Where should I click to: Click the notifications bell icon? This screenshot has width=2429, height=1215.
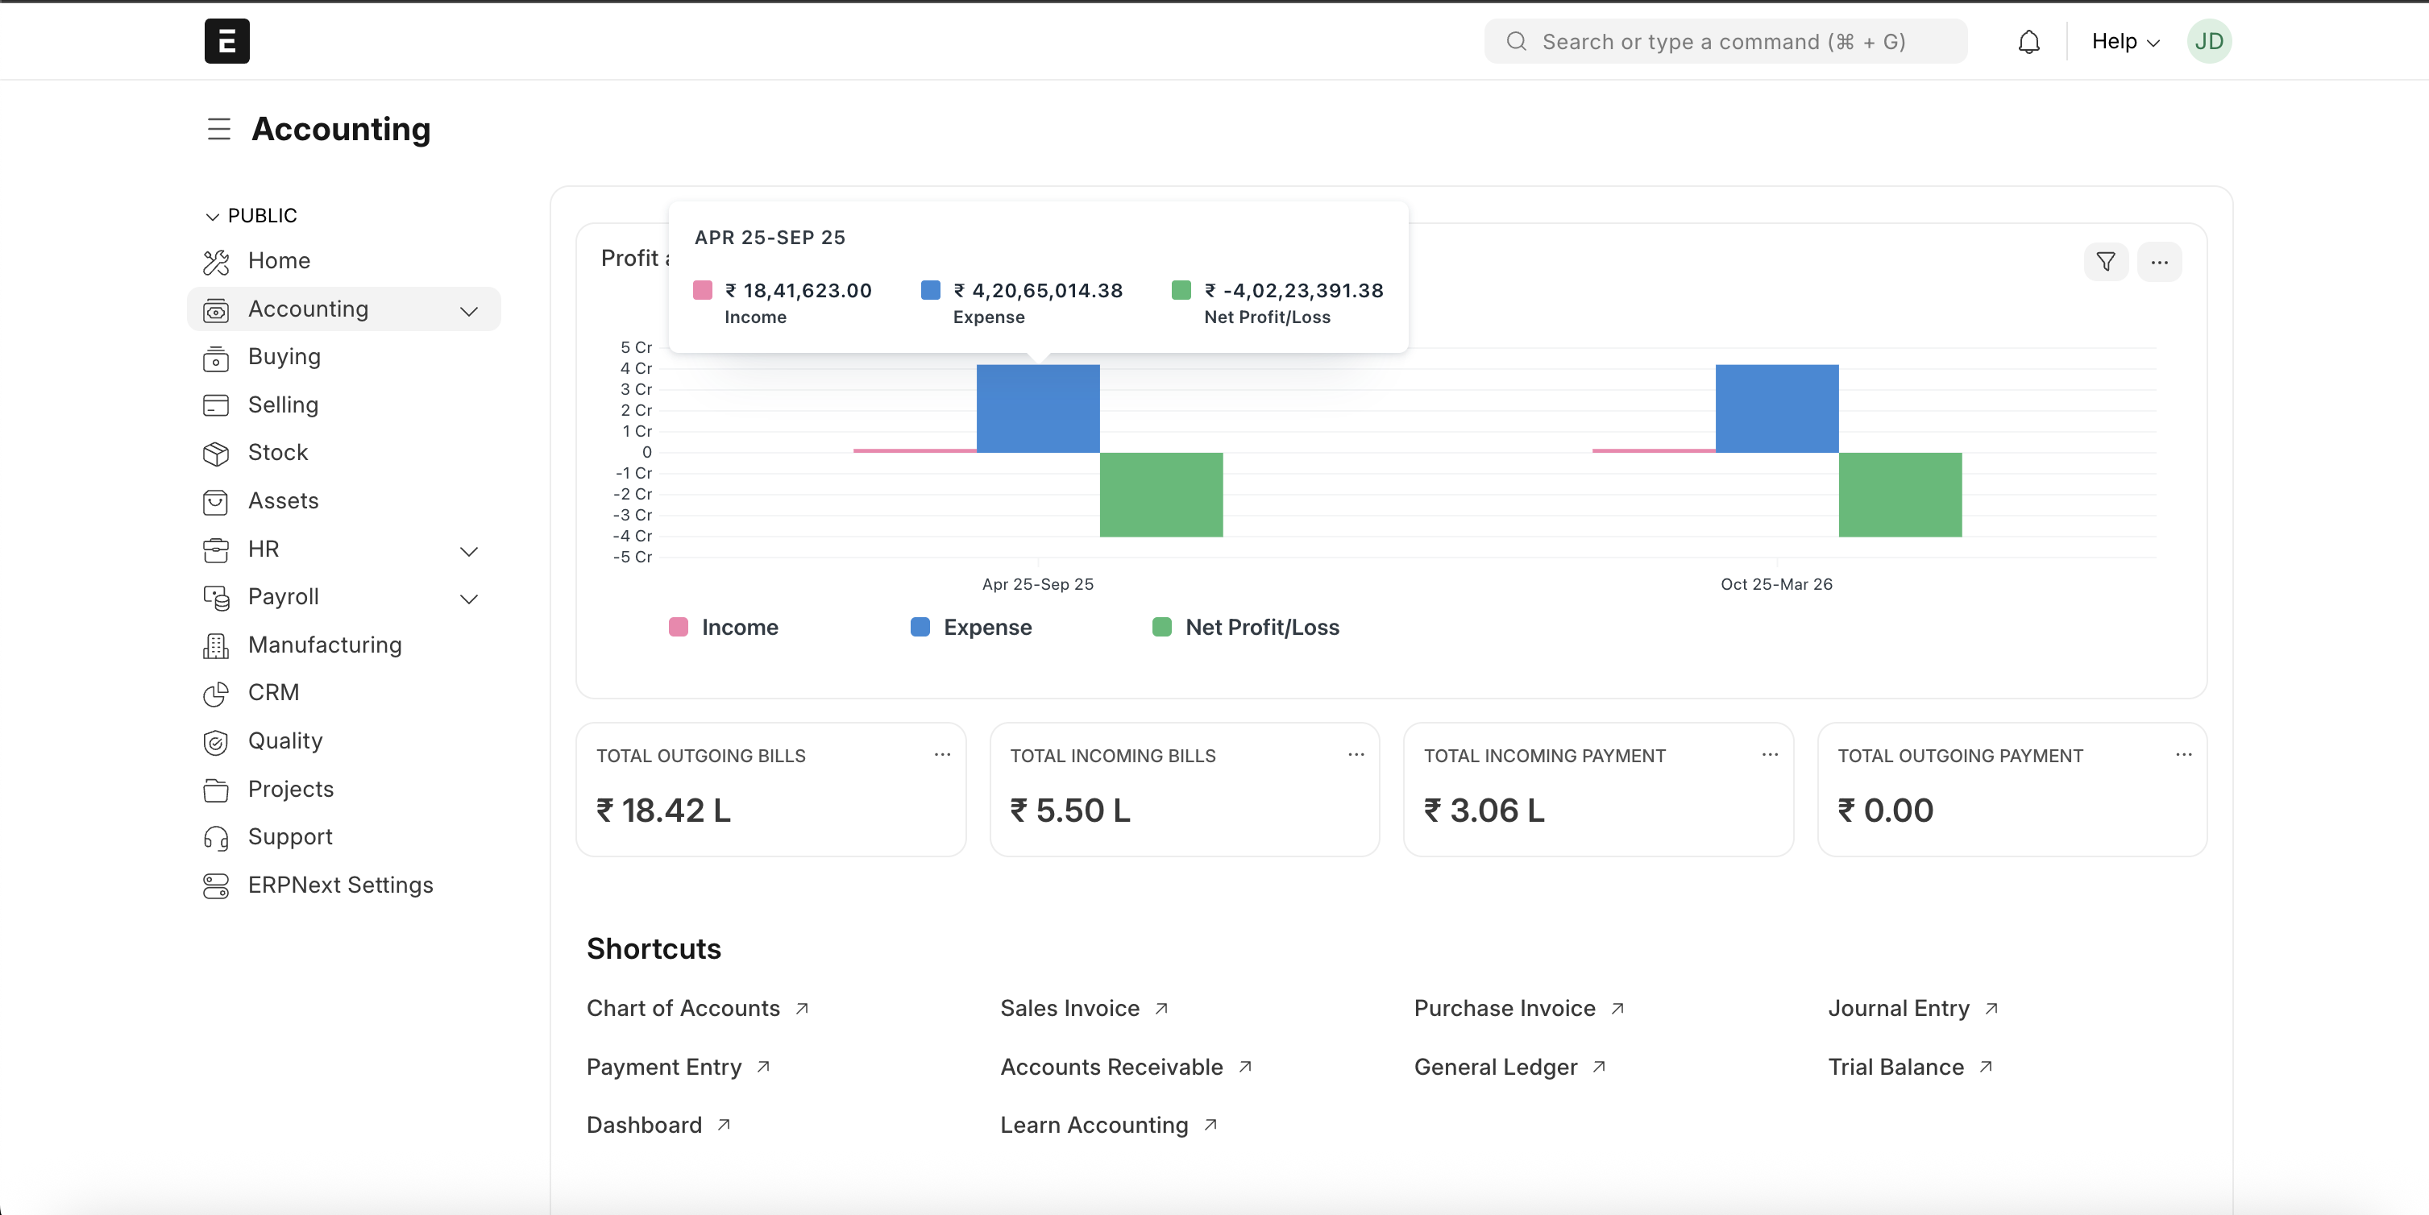point(2028,40)
